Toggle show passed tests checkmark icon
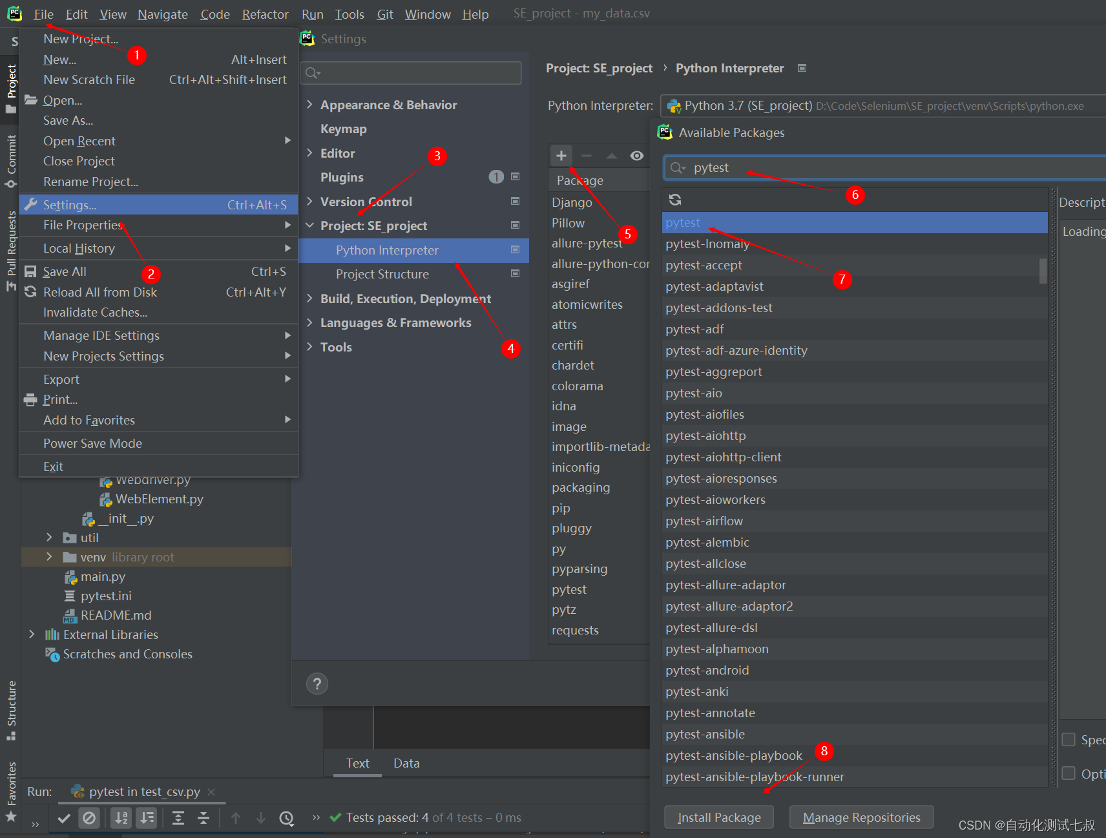The height and width of the screenshot is (838, 1106). (64, 819)
